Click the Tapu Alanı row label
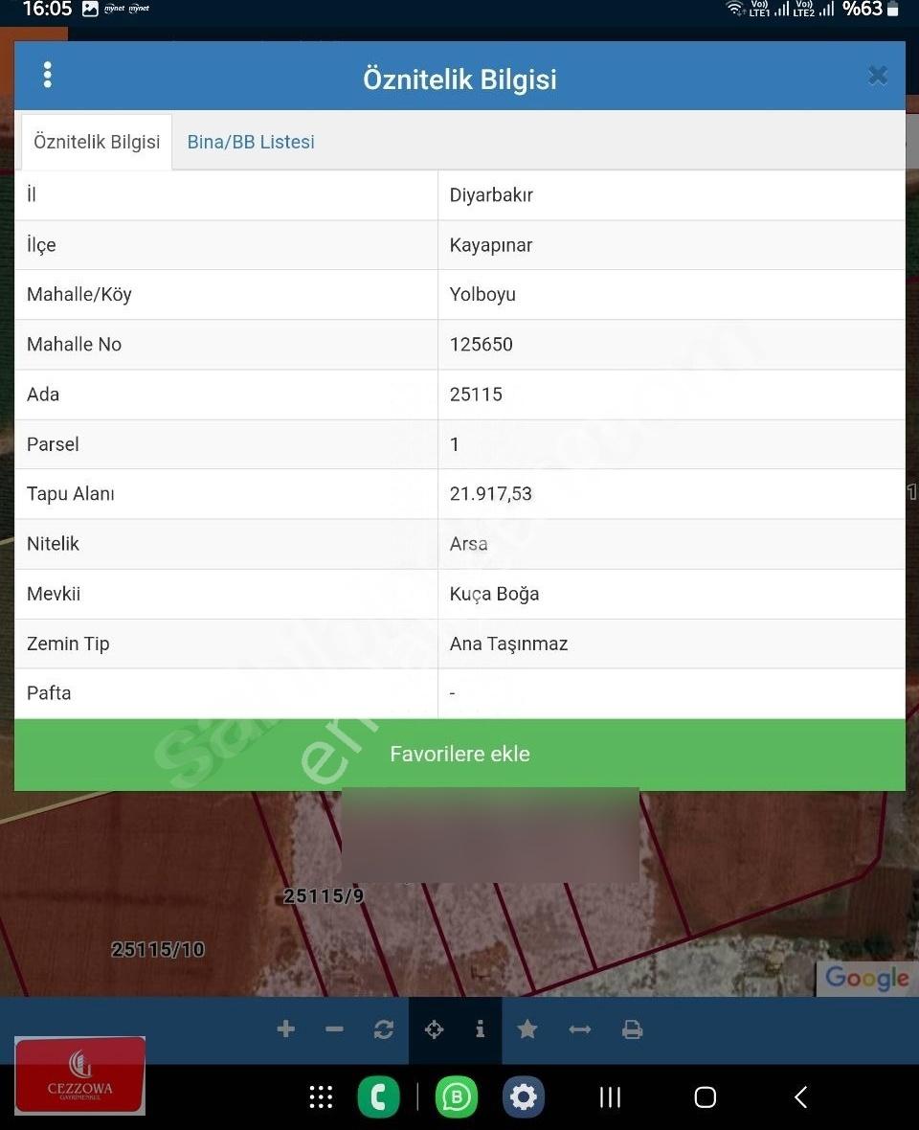Image resolution: width=919 pixels, height=1130 pixels. (71, 493)
